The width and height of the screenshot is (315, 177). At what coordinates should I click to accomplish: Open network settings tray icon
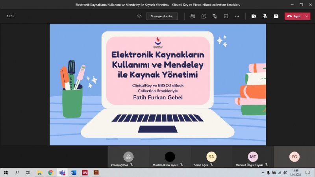[280, 173]
